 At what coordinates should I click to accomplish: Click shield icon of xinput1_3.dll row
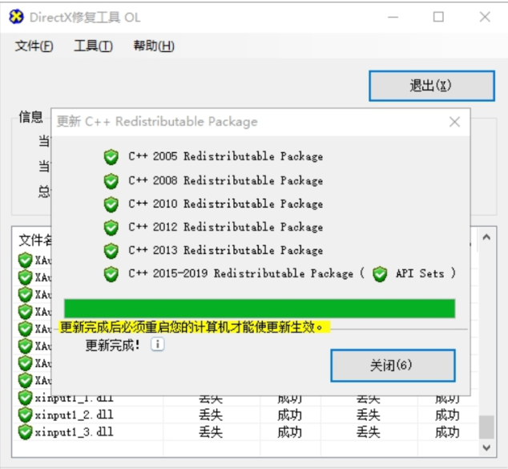[25, 432]
